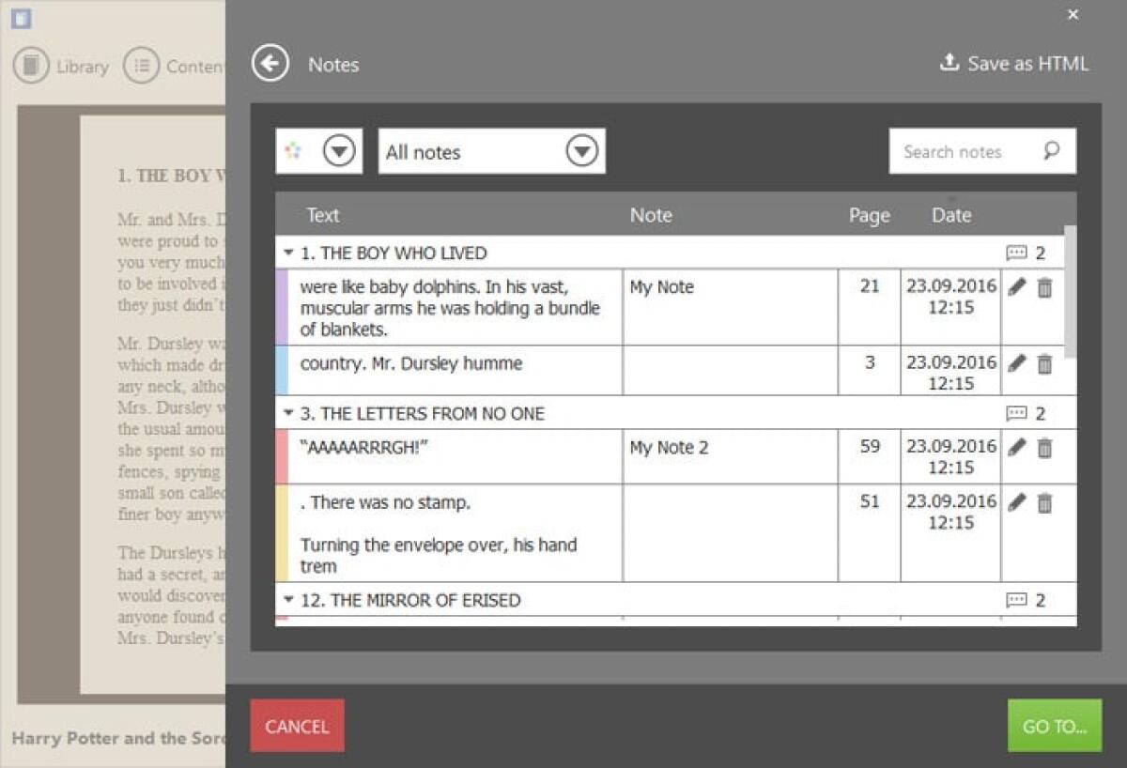The image size is (1127, 768).
Task: Collapse the "3. THE LETTERS FROM NO ONE" section
Action: [288, 413]
